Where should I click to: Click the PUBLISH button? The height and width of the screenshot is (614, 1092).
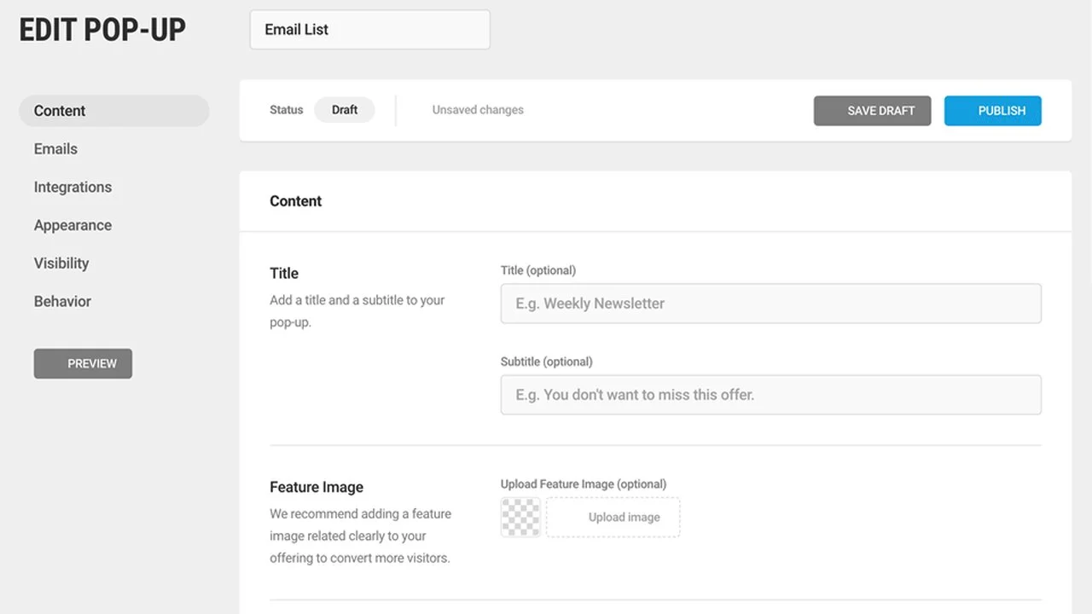click(x=992, y=111)
